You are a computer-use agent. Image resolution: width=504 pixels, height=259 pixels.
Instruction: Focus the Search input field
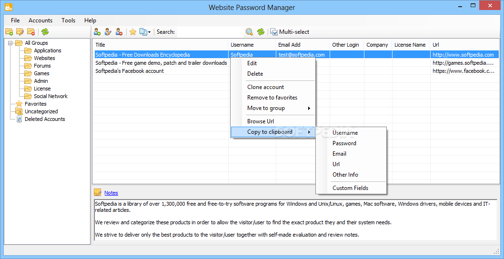tap(210, 32)
